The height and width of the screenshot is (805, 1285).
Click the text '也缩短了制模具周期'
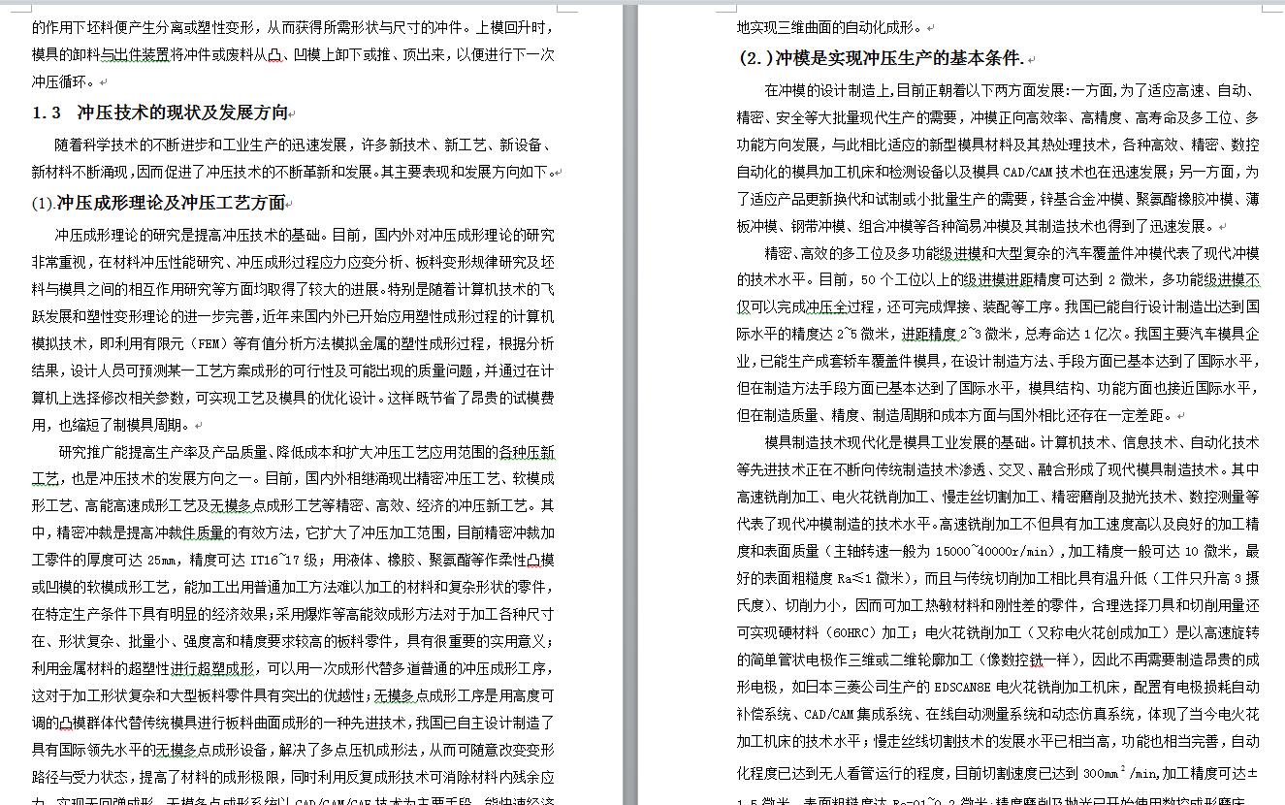click(x=123, y=425)
